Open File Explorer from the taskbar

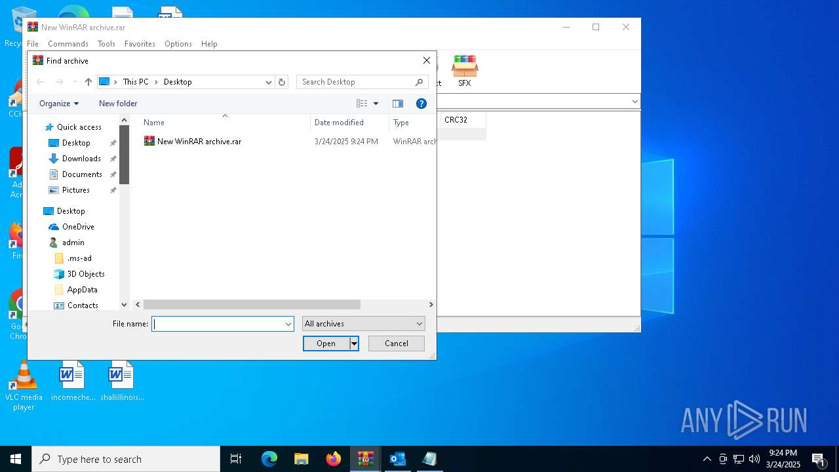tap(302, 459)
